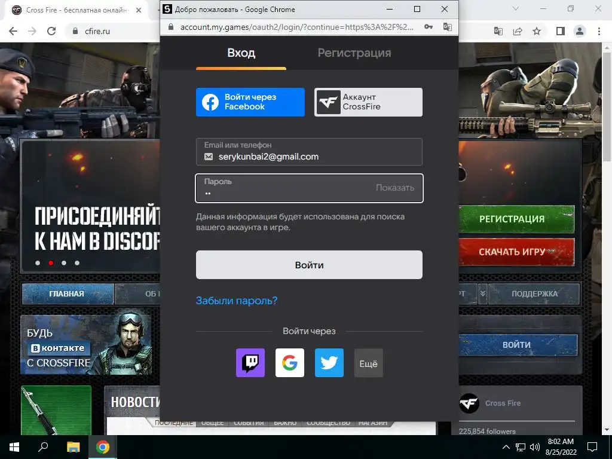Open more login providers with Ещё

[368, 363]
